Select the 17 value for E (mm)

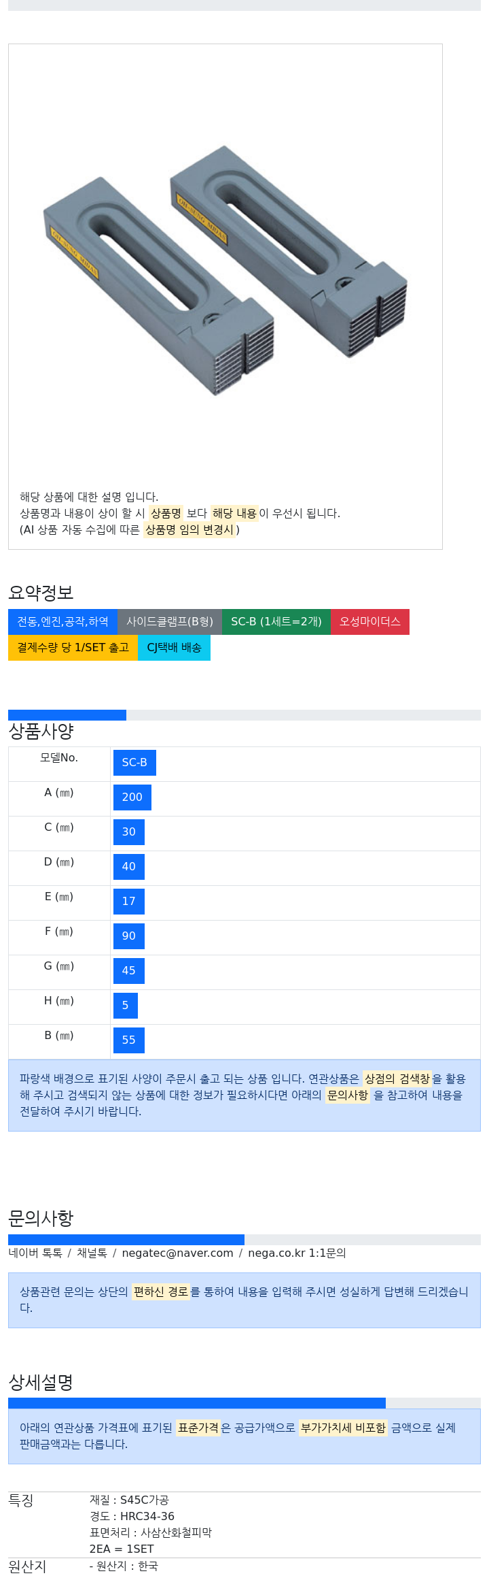(x=129, y=902)
